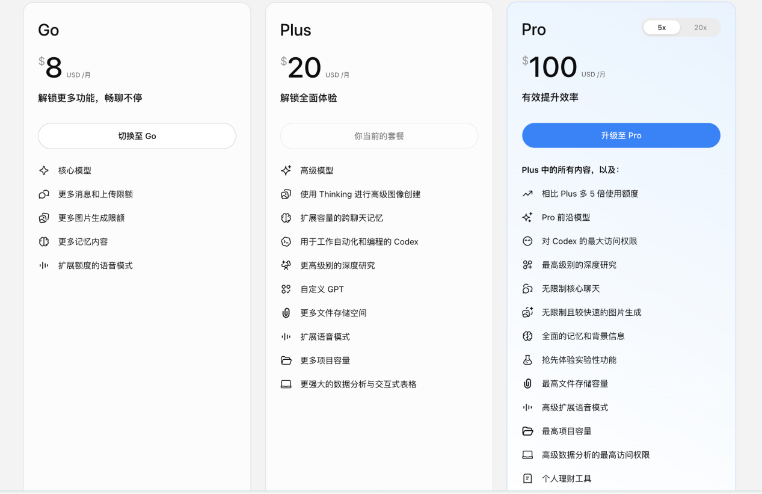
Task: Click the waveform icon beside 扩展语音模式
Action: [x=286, y=337]
